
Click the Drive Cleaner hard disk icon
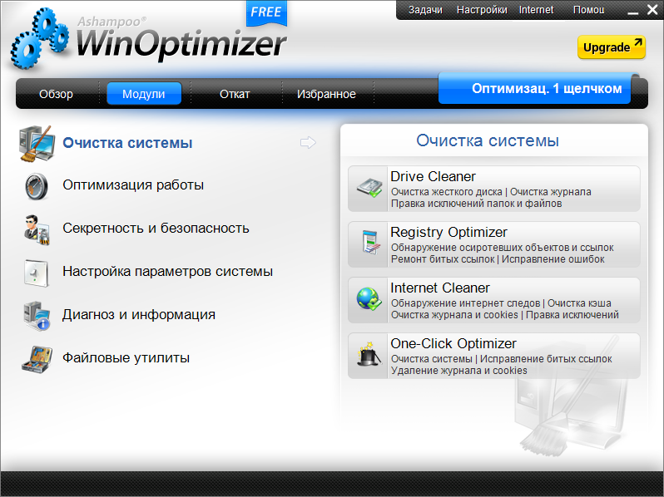click(369, 189)
